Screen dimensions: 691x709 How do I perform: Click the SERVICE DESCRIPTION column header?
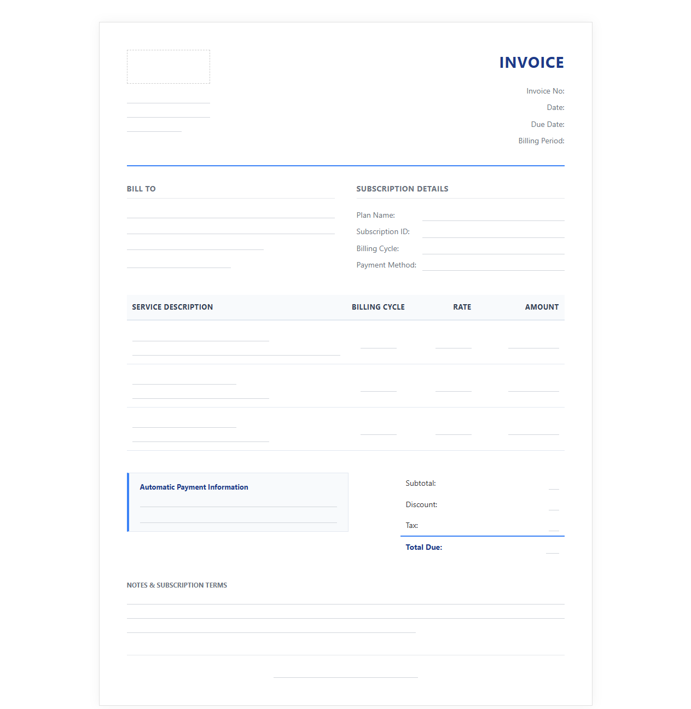tap(172, 307)
